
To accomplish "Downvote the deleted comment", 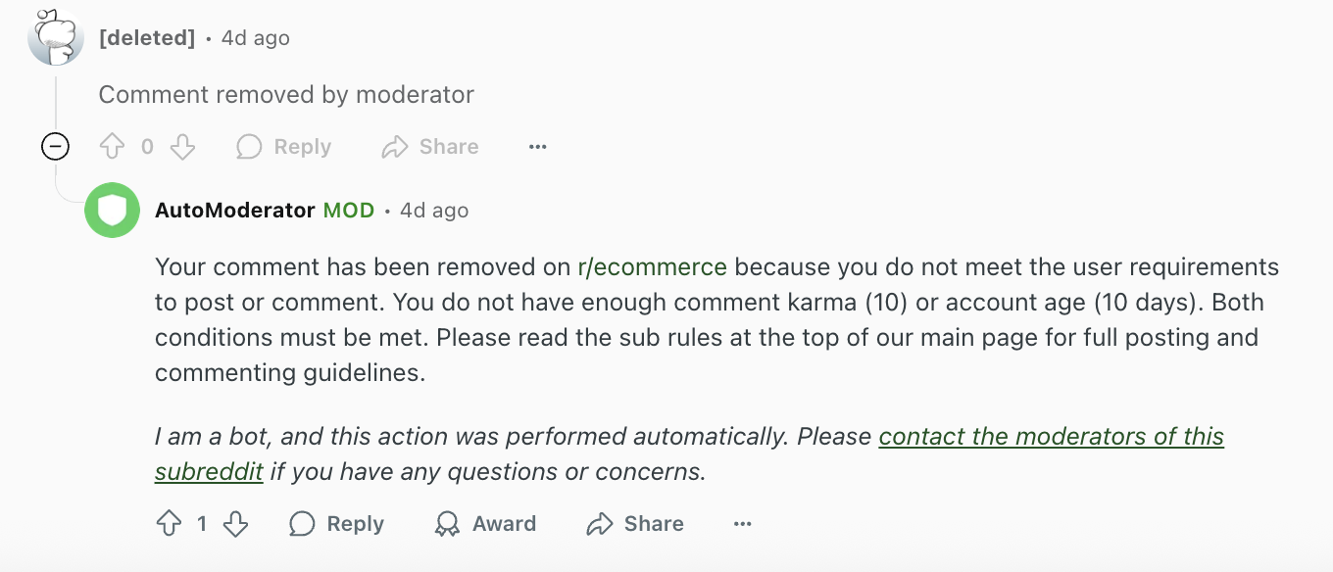I will click(183, 146).
